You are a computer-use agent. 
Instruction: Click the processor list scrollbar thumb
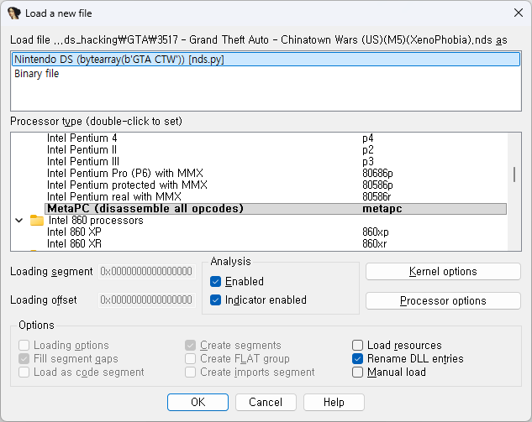coord(514,175)
